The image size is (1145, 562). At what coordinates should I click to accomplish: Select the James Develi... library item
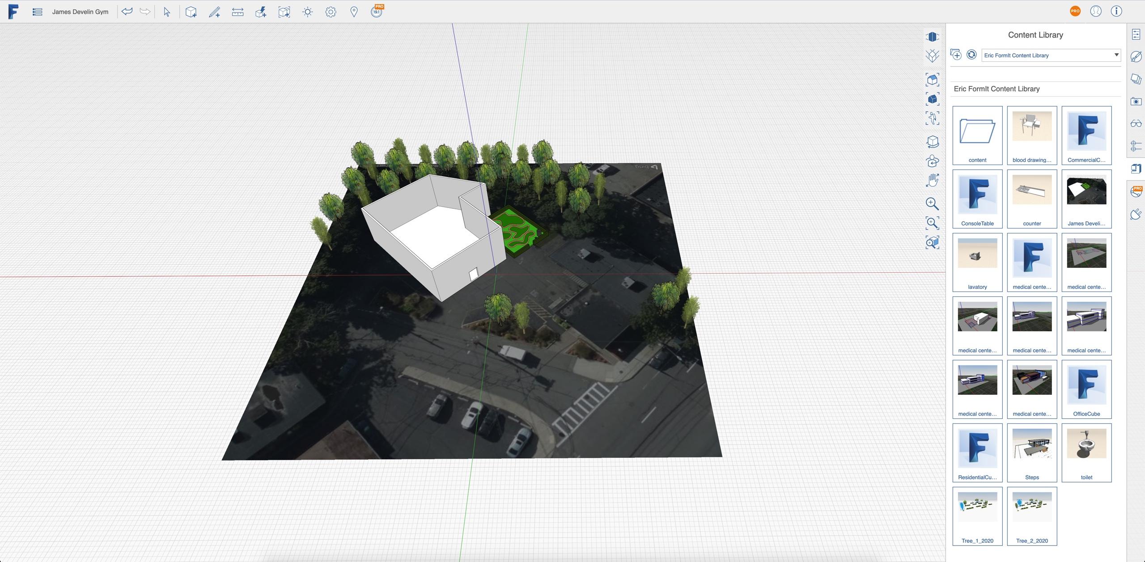click(1086, 199)
